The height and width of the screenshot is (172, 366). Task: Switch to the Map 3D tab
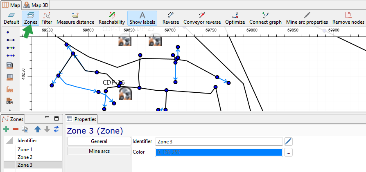(36, 4)
